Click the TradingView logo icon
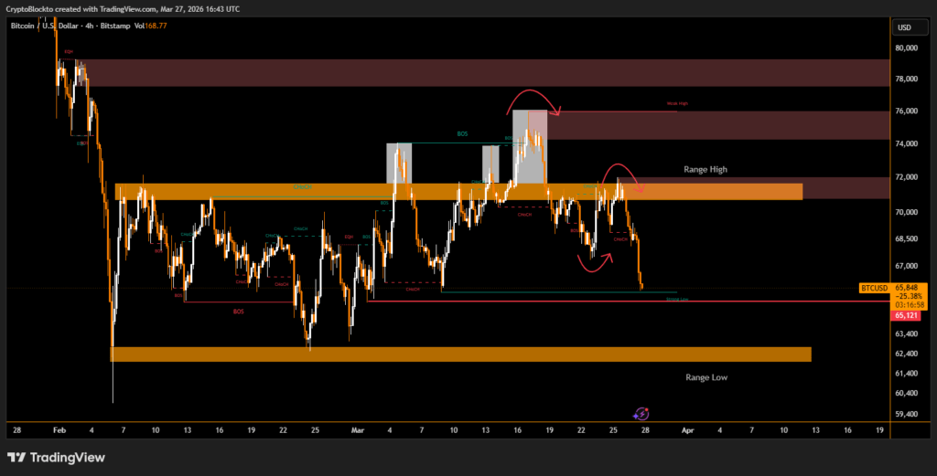Viewport: 937px width, 476px height. click(16, 457)
